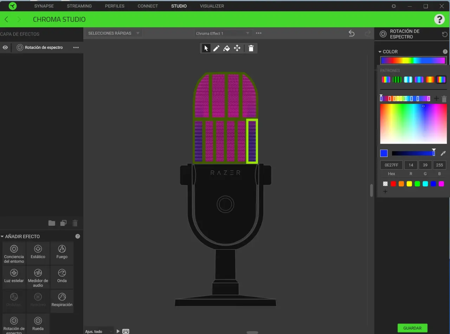The width and height of the screenshot is (450, 334).
Task: Open the help question mark button
Action: coord(439,19)
